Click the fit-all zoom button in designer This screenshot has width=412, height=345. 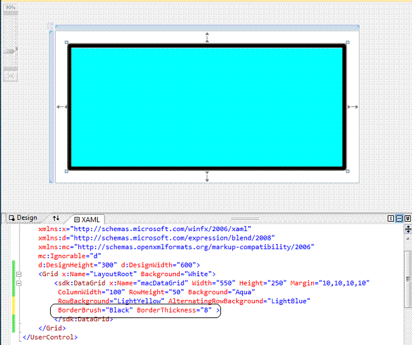[x=11, y=76]
